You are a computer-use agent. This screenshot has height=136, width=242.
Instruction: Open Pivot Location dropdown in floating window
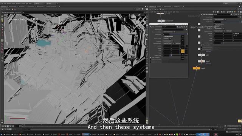coord(166,39)
